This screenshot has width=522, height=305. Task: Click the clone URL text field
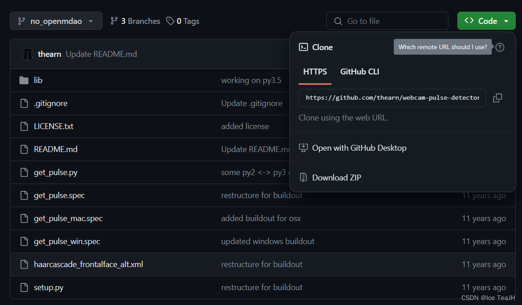click(x=392, y=98)
